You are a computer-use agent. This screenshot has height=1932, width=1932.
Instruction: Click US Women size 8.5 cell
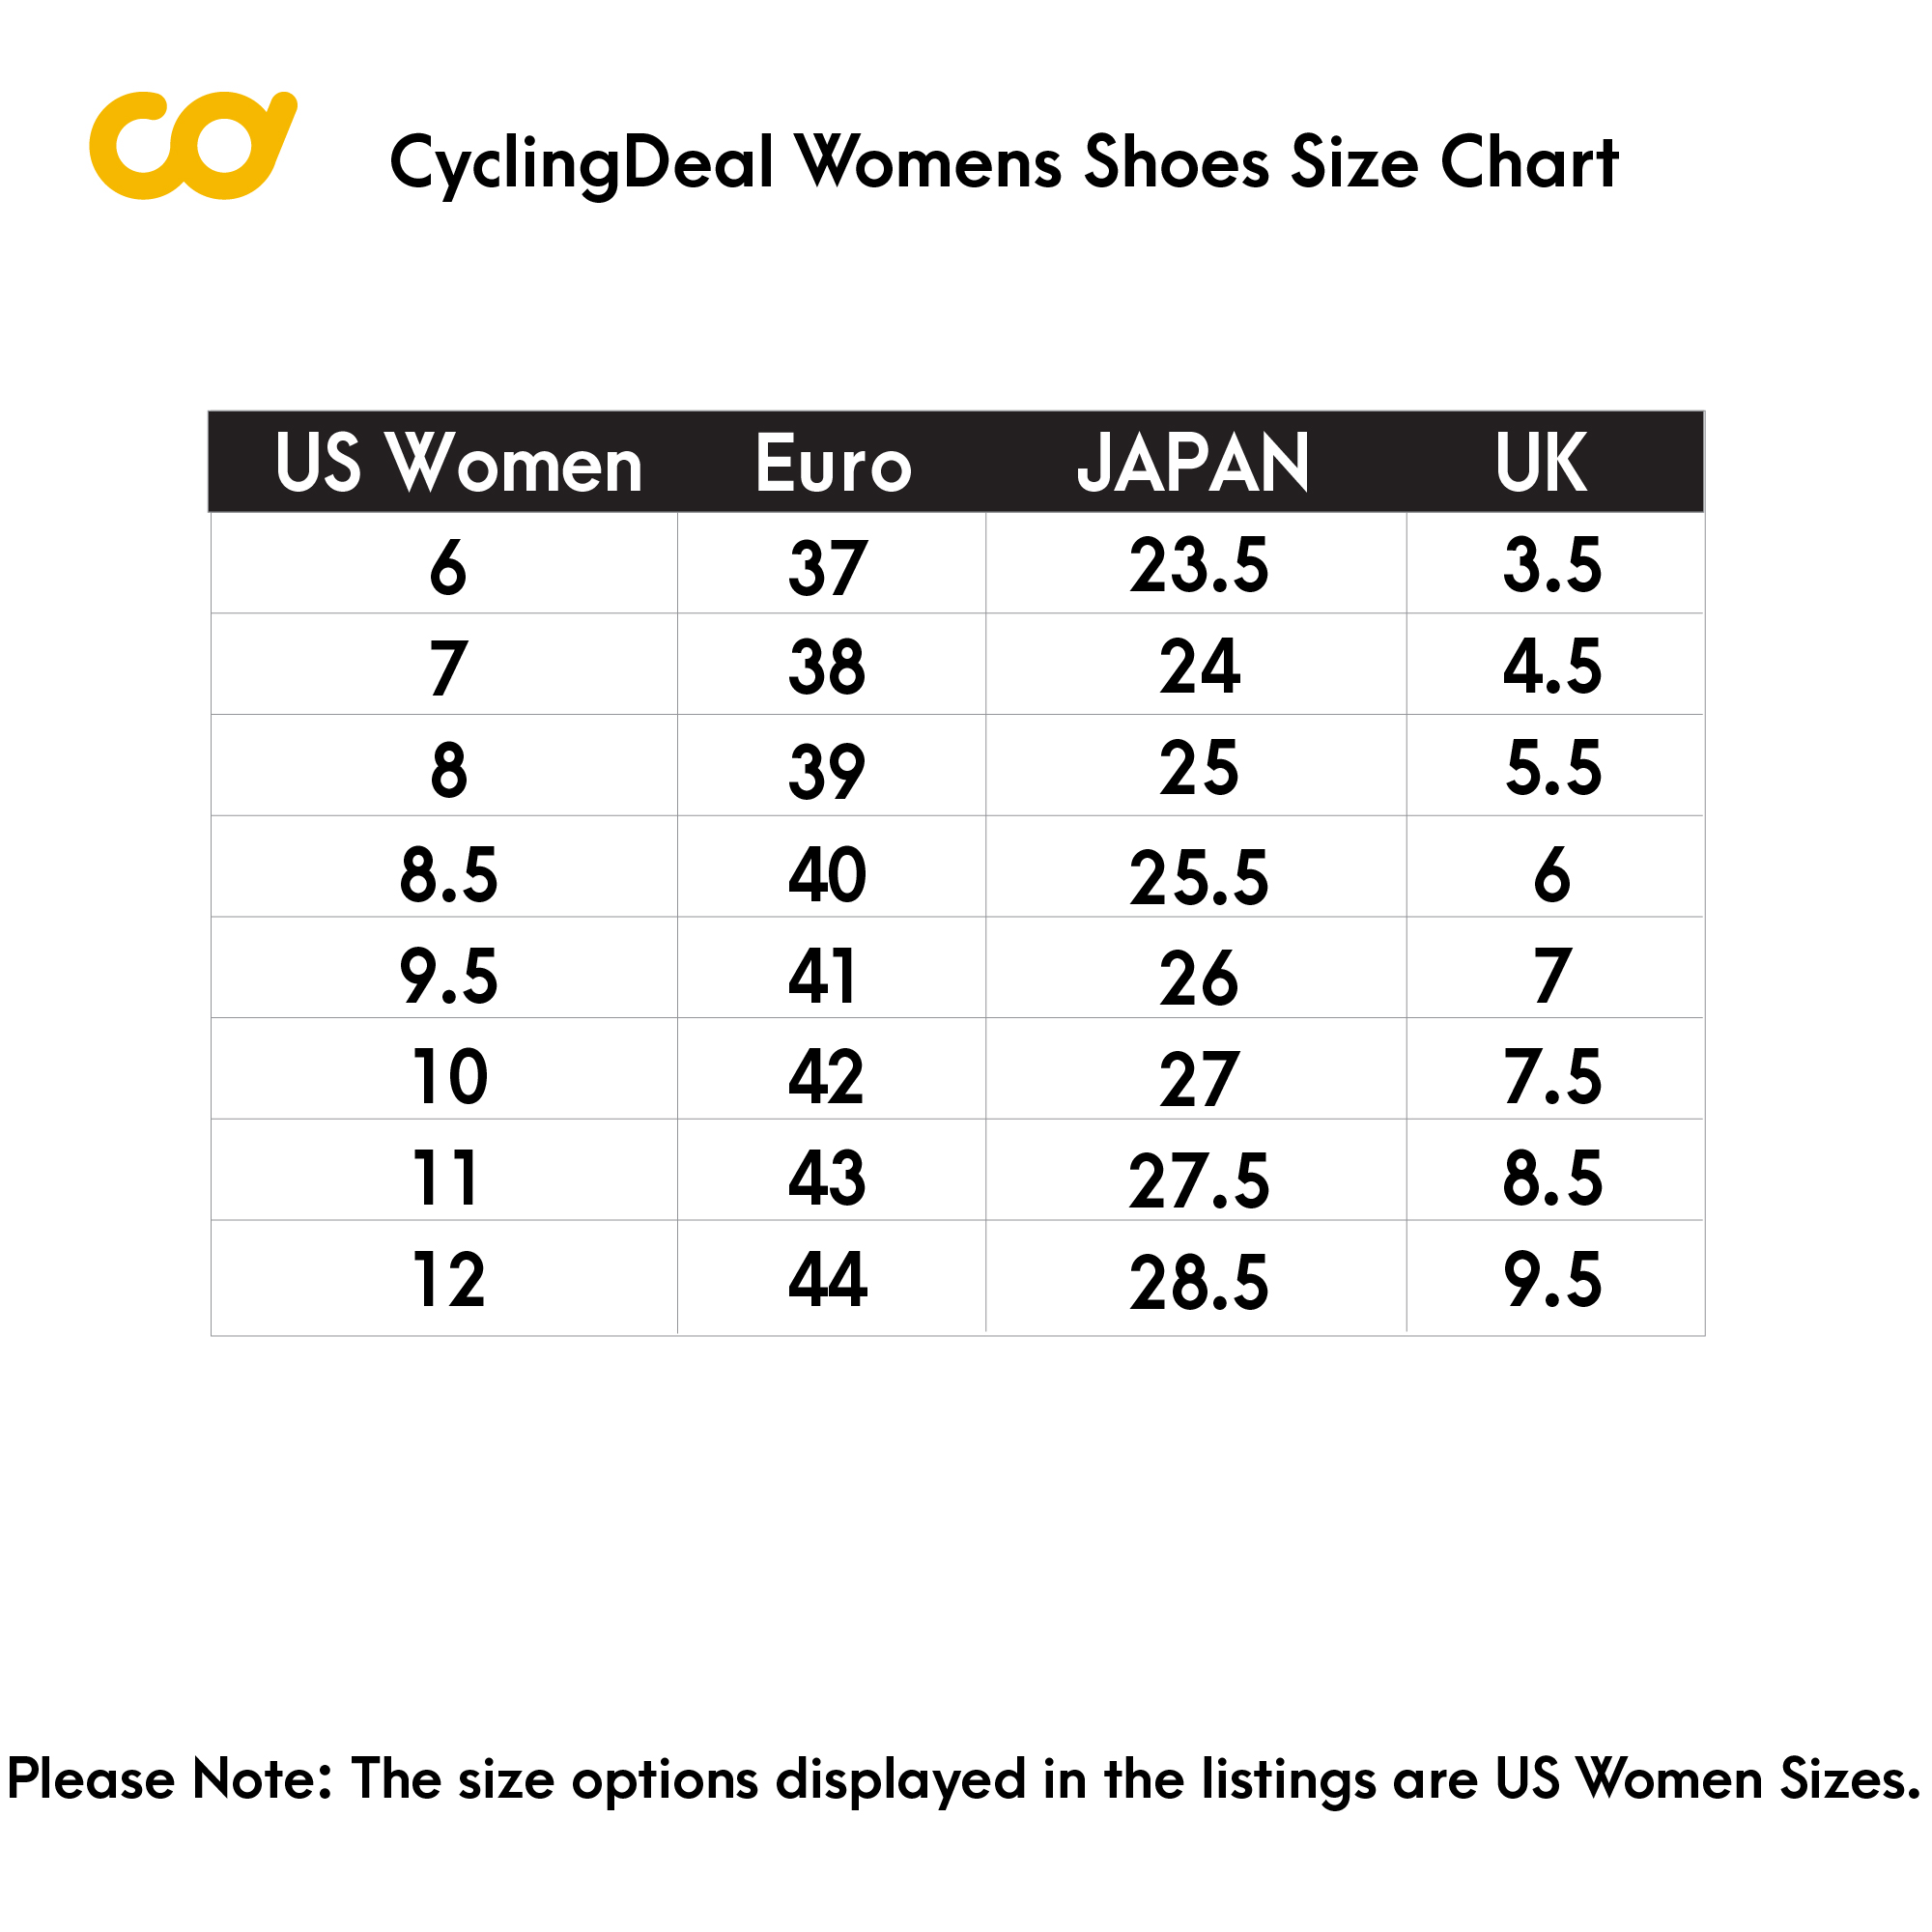445,867
